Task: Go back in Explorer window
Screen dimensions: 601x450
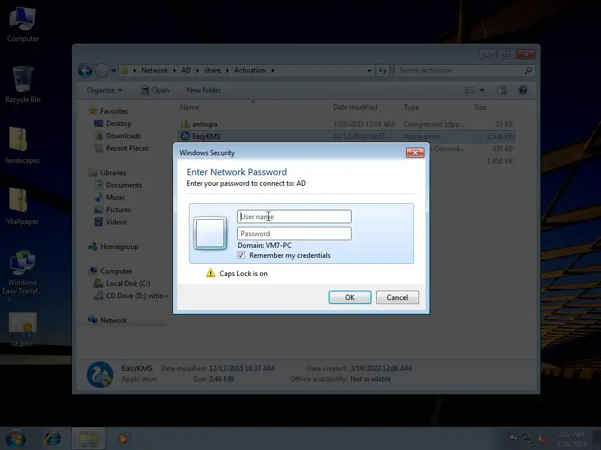Action: (86, 70)
